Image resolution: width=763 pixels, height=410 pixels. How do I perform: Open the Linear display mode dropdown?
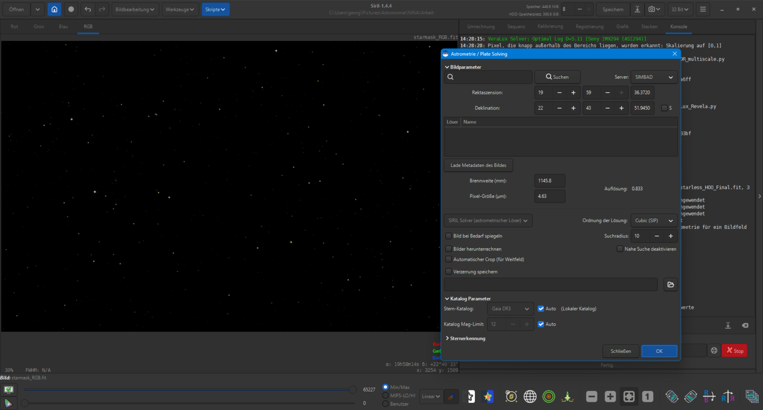431,397
